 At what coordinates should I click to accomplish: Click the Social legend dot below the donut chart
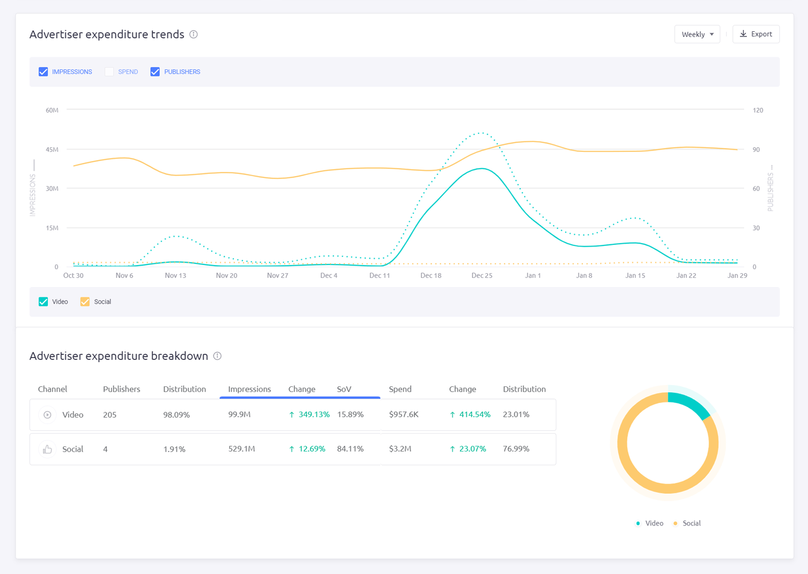tap(675, 523)
